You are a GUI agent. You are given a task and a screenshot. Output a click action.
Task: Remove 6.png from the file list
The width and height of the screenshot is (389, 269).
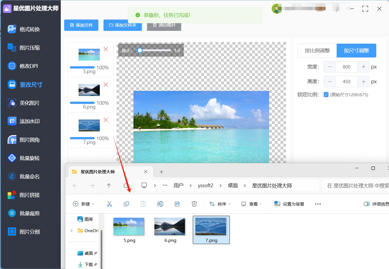pyautogui.click(x=106, y=85)
